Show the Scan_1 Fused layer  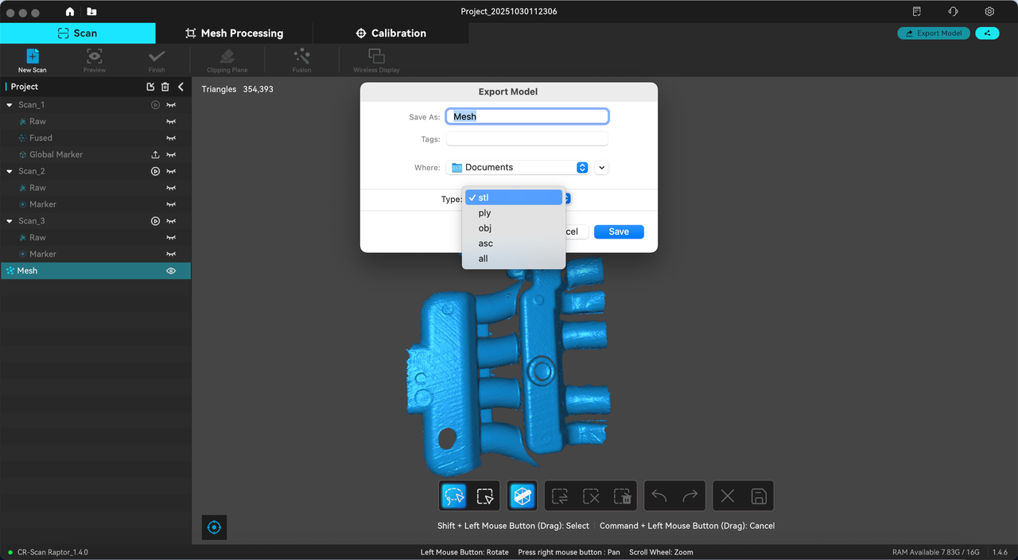point(170,138)
